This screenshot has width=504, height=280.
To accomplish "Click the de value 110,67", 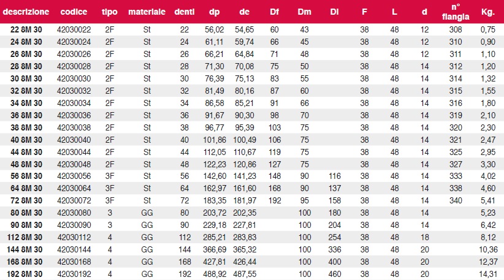I will (245, 152).
